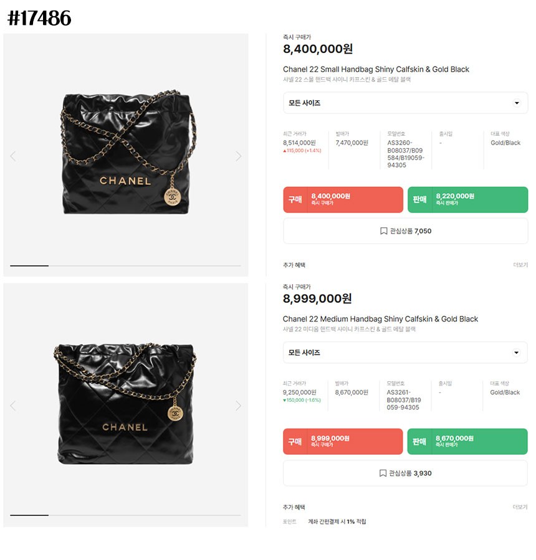Open the Medium Handbag size dropdown arrow
This screenshot has width=536, height=560.
[516, 353]
